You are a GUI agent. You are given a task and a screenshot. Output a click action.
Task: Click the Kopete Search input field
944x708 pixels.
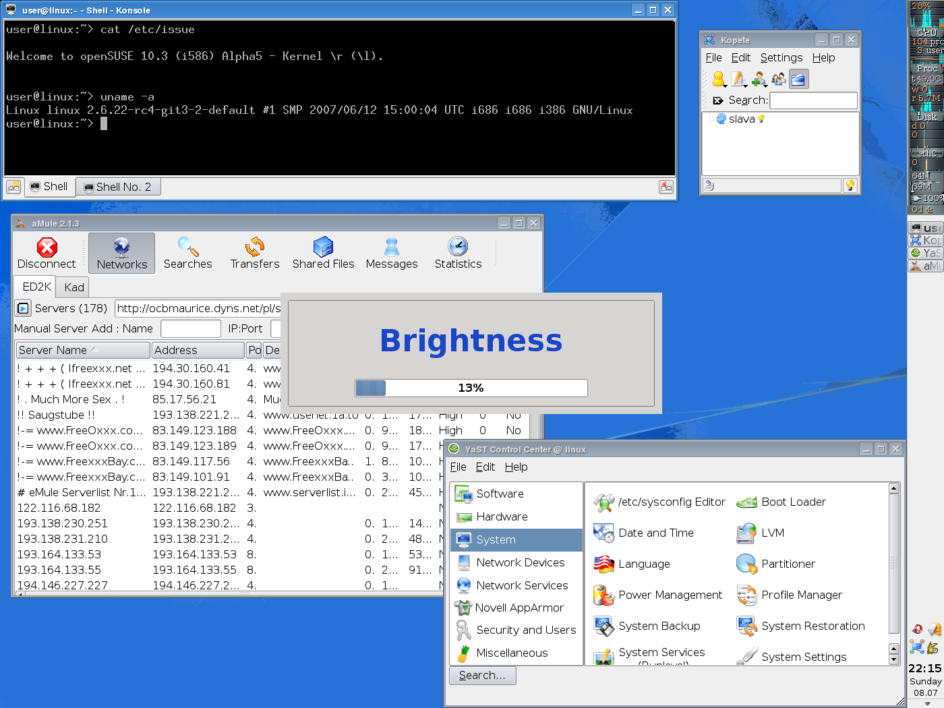[813, 100]
